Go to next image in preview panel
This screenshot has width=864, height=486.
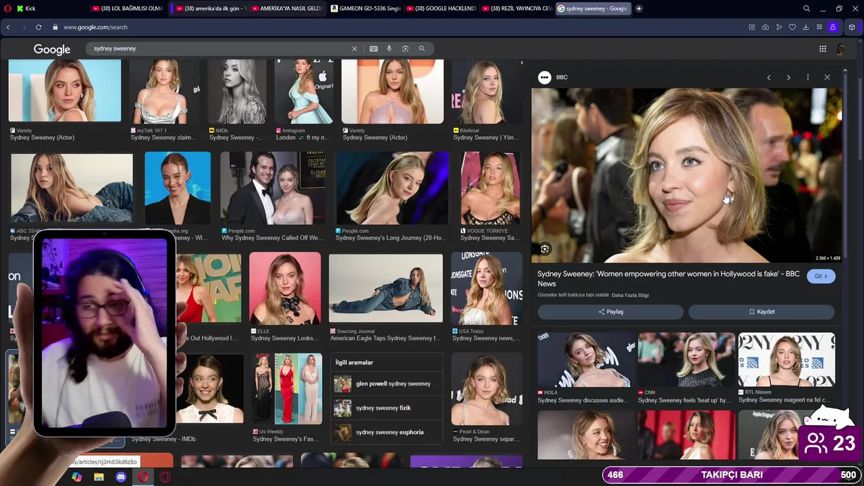click(x=788, y=78)
